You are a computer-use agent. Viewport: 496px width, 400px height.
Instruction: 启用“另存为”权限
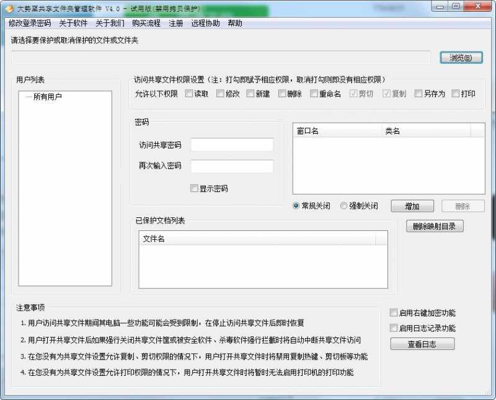point(418,93)
